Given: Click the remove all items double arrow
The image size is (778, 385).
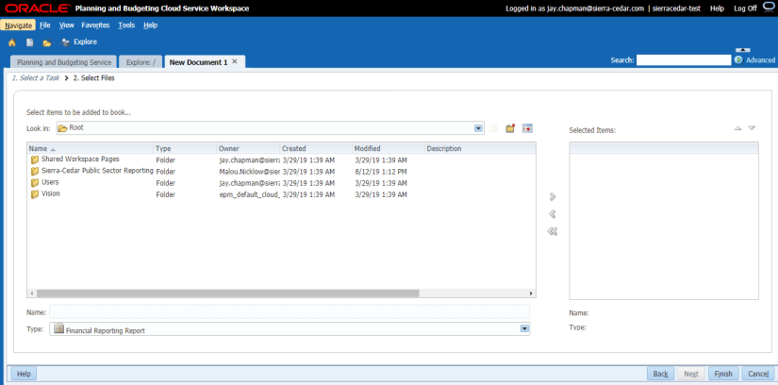Looking at the screenshot, I should point(553,231).
